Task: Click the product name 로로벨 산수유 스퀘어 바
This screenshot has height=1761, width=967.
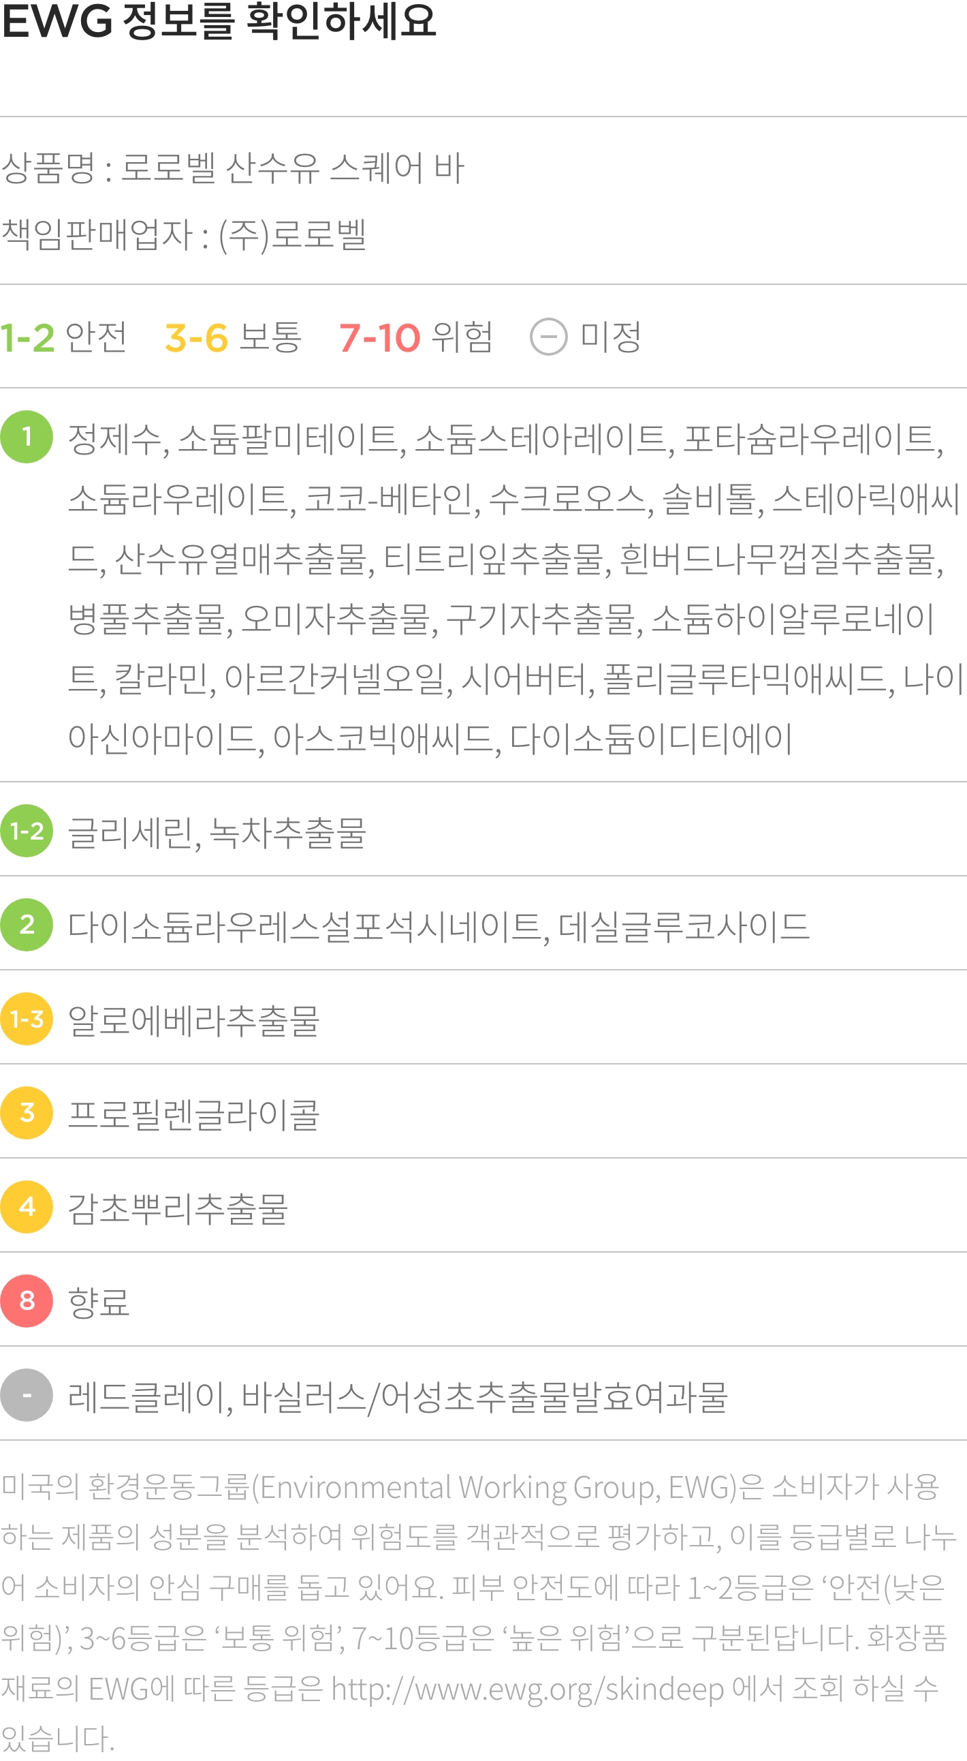Action: (x=292, y=168)
